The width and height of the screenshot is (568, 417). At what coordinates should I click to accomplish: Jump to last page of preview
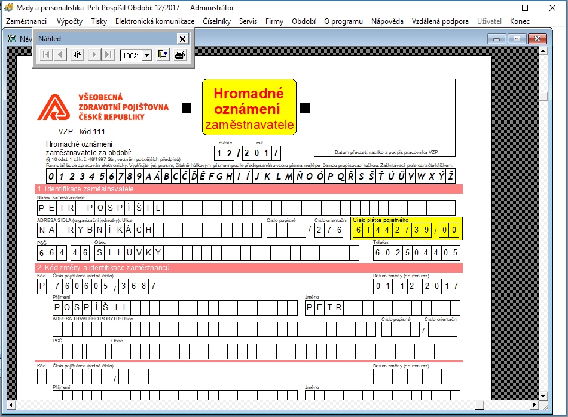pyautogui.click(x=108, y=55)
